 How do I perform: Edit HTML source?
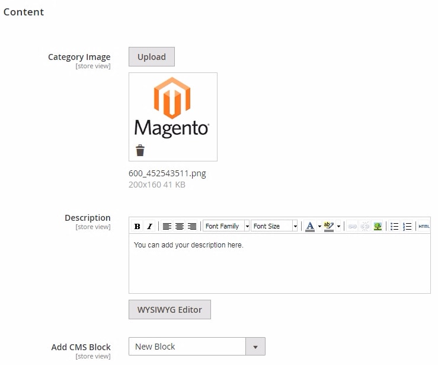click(x=424, y=226)
